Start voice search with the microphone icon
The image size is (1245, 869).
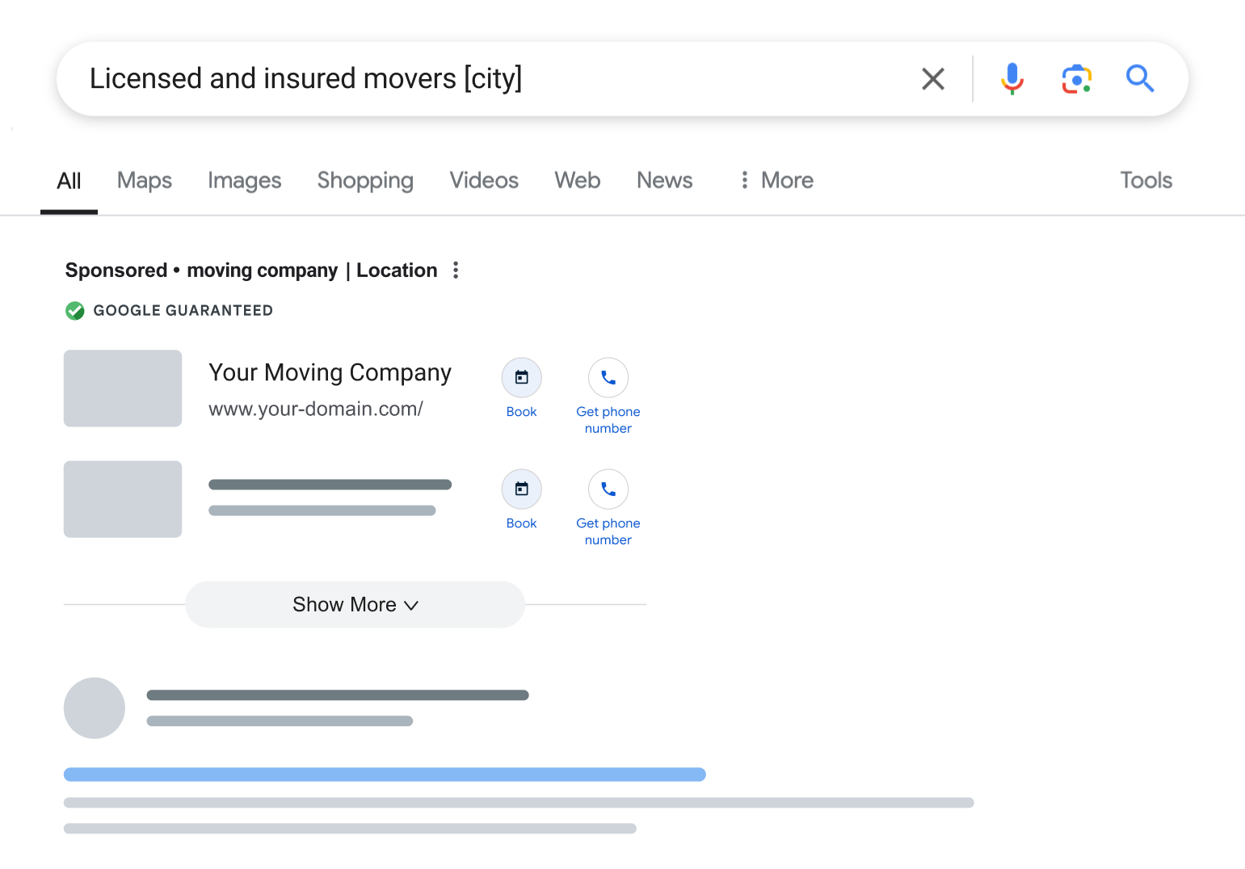pyautogui.click(x=1012, y=79)
